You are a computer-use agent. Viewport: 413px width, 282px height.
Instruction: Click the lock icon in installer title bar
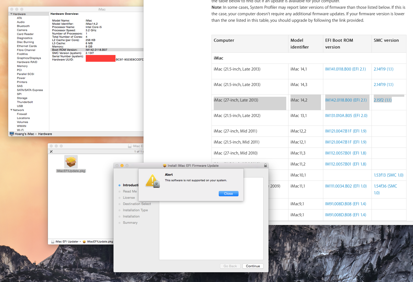(x=265, y=165)
